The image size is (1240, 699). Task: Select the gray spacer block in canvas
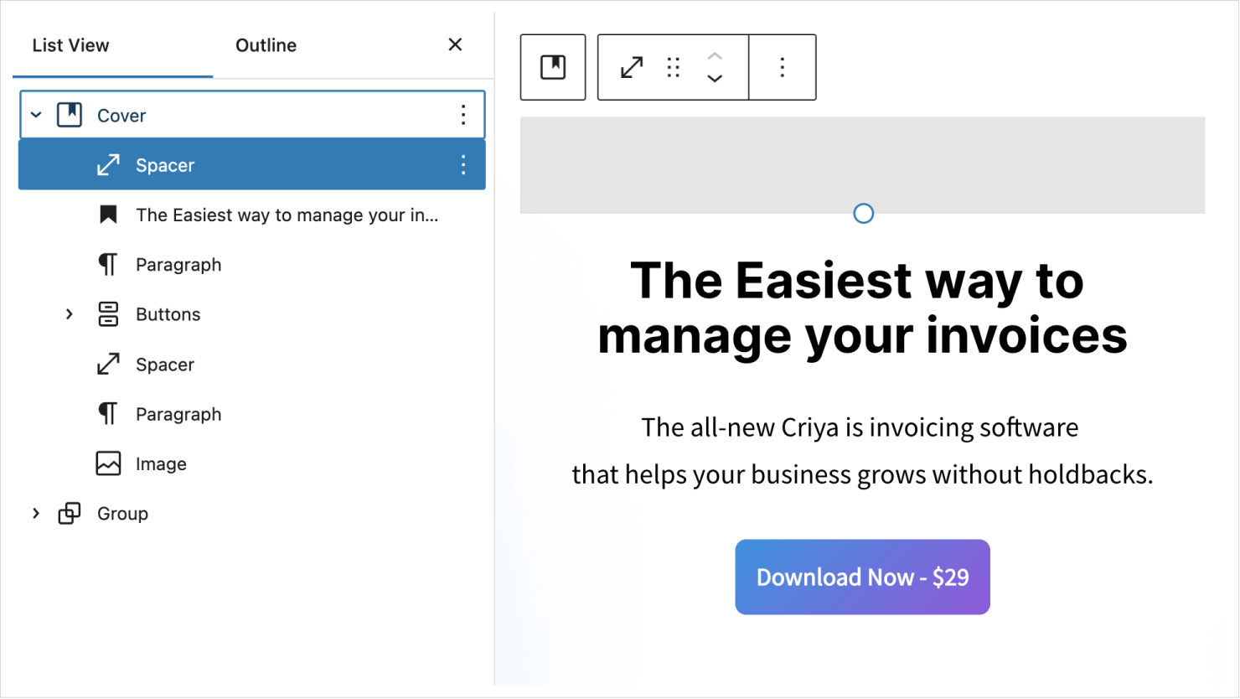[x=863, y=165]
